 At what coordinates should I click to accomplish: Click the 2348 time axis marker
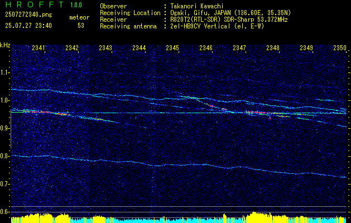coord(273,48)
